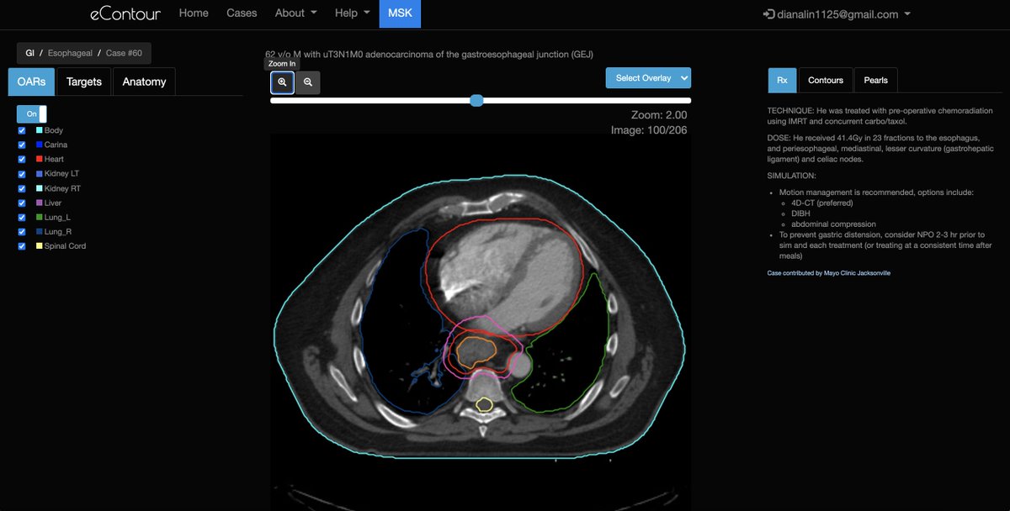Click the image navigation slider handle
The image size is (1010, 511).
476,100
